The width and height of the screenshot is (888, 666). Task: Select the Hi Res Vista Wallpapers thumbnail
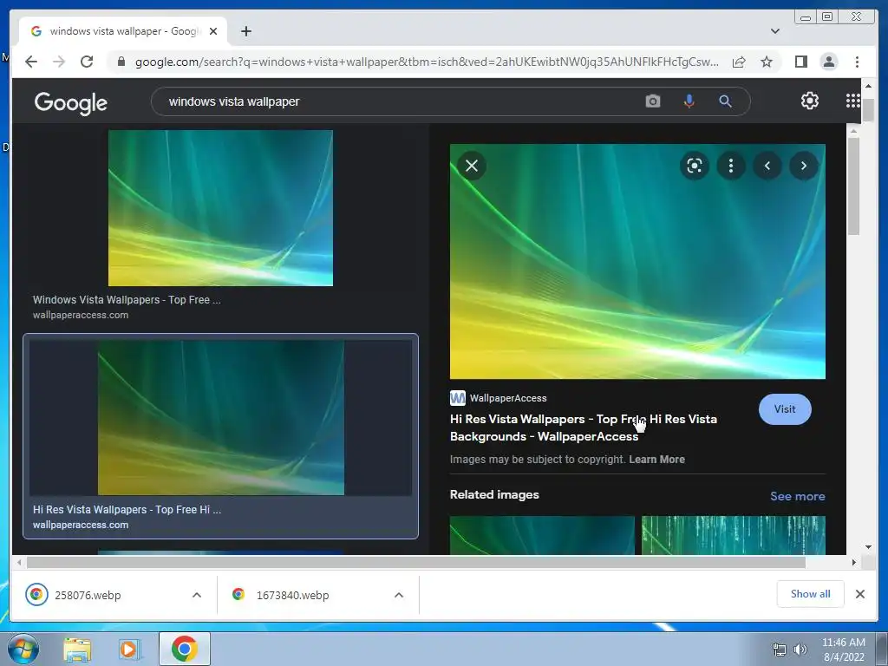tap(221, 418)
